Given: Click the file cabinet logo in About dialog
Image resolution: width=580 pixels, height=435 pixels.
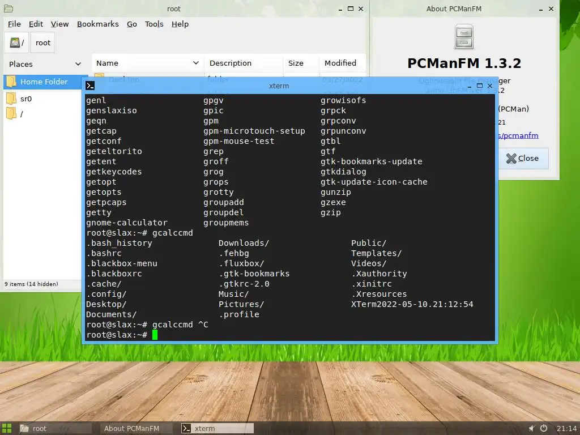Looking at the screenshot, I should click(464, 37).
